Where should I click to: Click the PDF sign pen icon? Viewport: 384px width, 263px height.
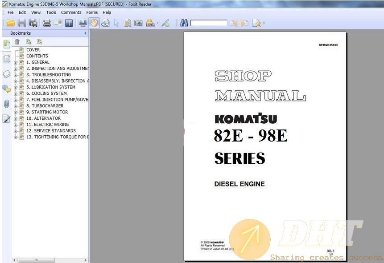point(166,23)
